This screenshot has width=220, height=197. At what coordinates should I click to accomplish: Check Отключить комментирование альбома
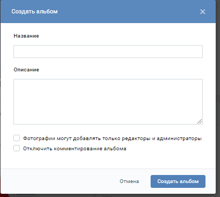17,148
